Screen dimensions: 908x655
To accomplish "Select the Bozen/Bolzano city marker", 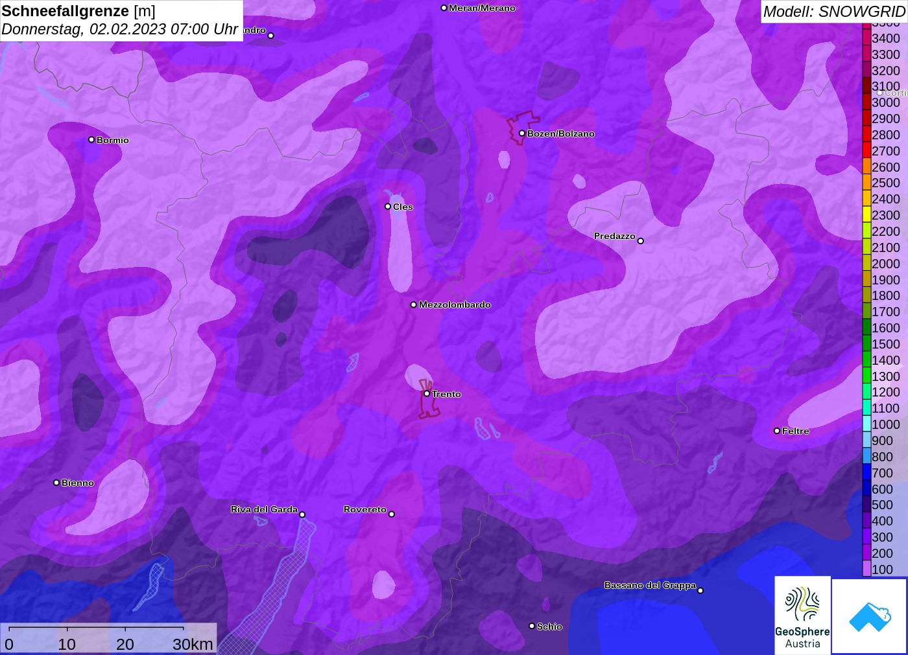I will pyautogui.click(x=522, y=133).
